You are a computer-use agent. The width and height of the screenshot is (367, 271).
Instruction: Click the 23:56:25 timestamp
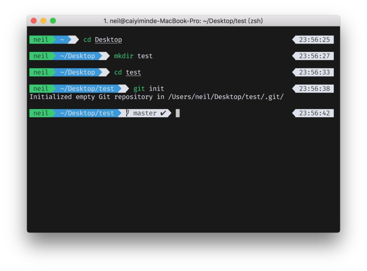tap(314, 40)
